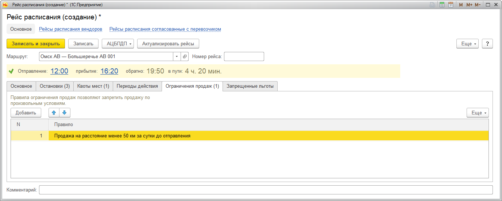502x201 pixels.
Task: Expand the Еще menu above rules table
Action: [x=477, y=113]
